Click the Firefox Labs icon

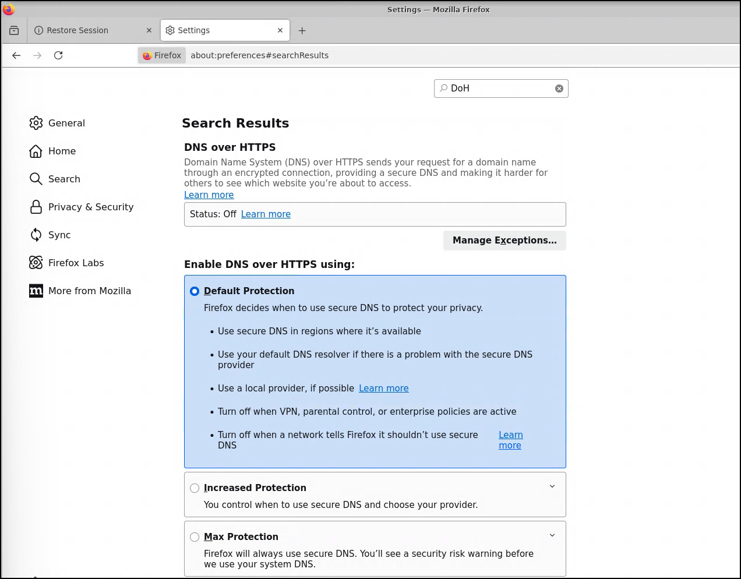(36, 263)
